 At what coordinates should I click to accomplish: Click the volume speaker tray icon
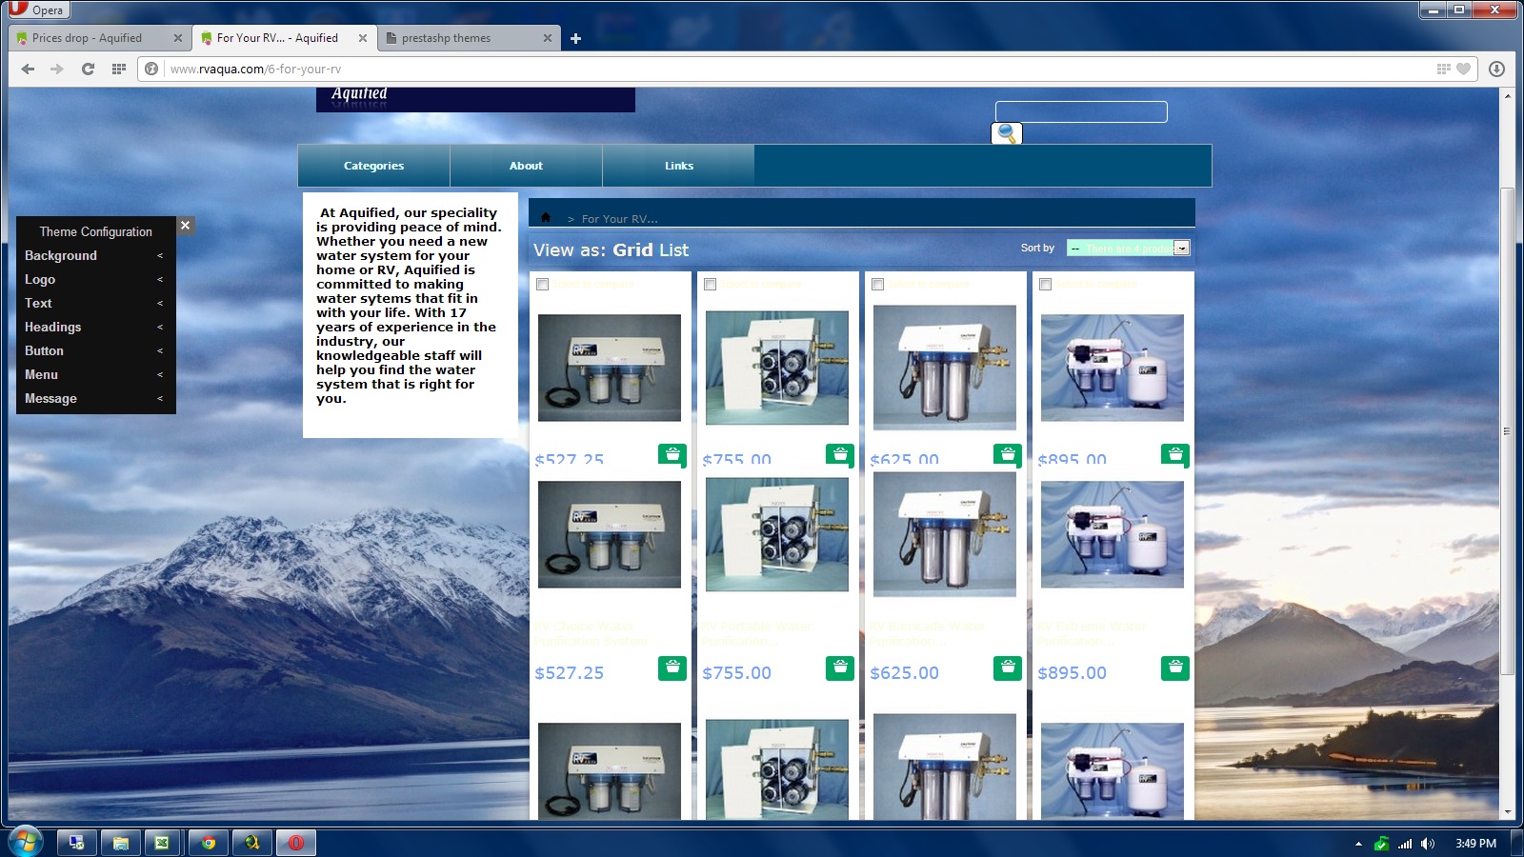pyautogui.click(x=1427, y=844)
